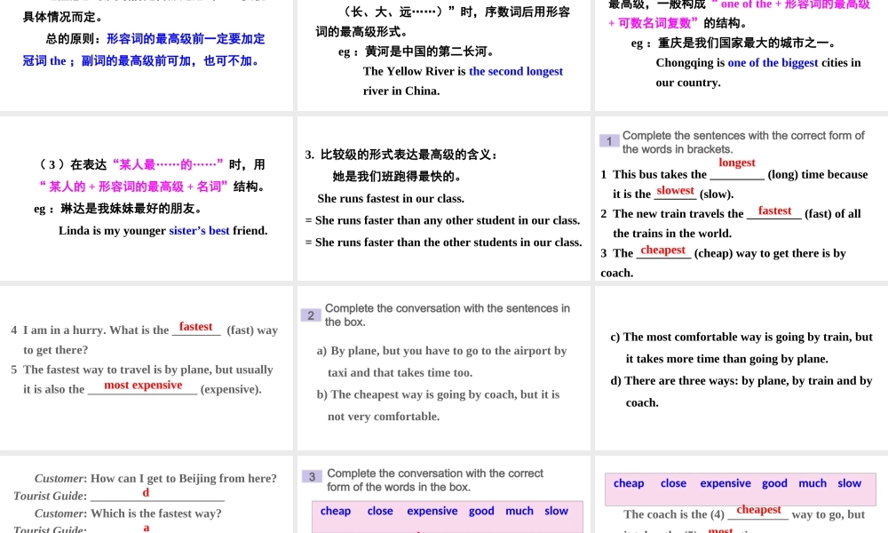
Task: Click the sentence 'She runs fastest in our class.'
Action: pyautogui.click(x=391, y=198)
